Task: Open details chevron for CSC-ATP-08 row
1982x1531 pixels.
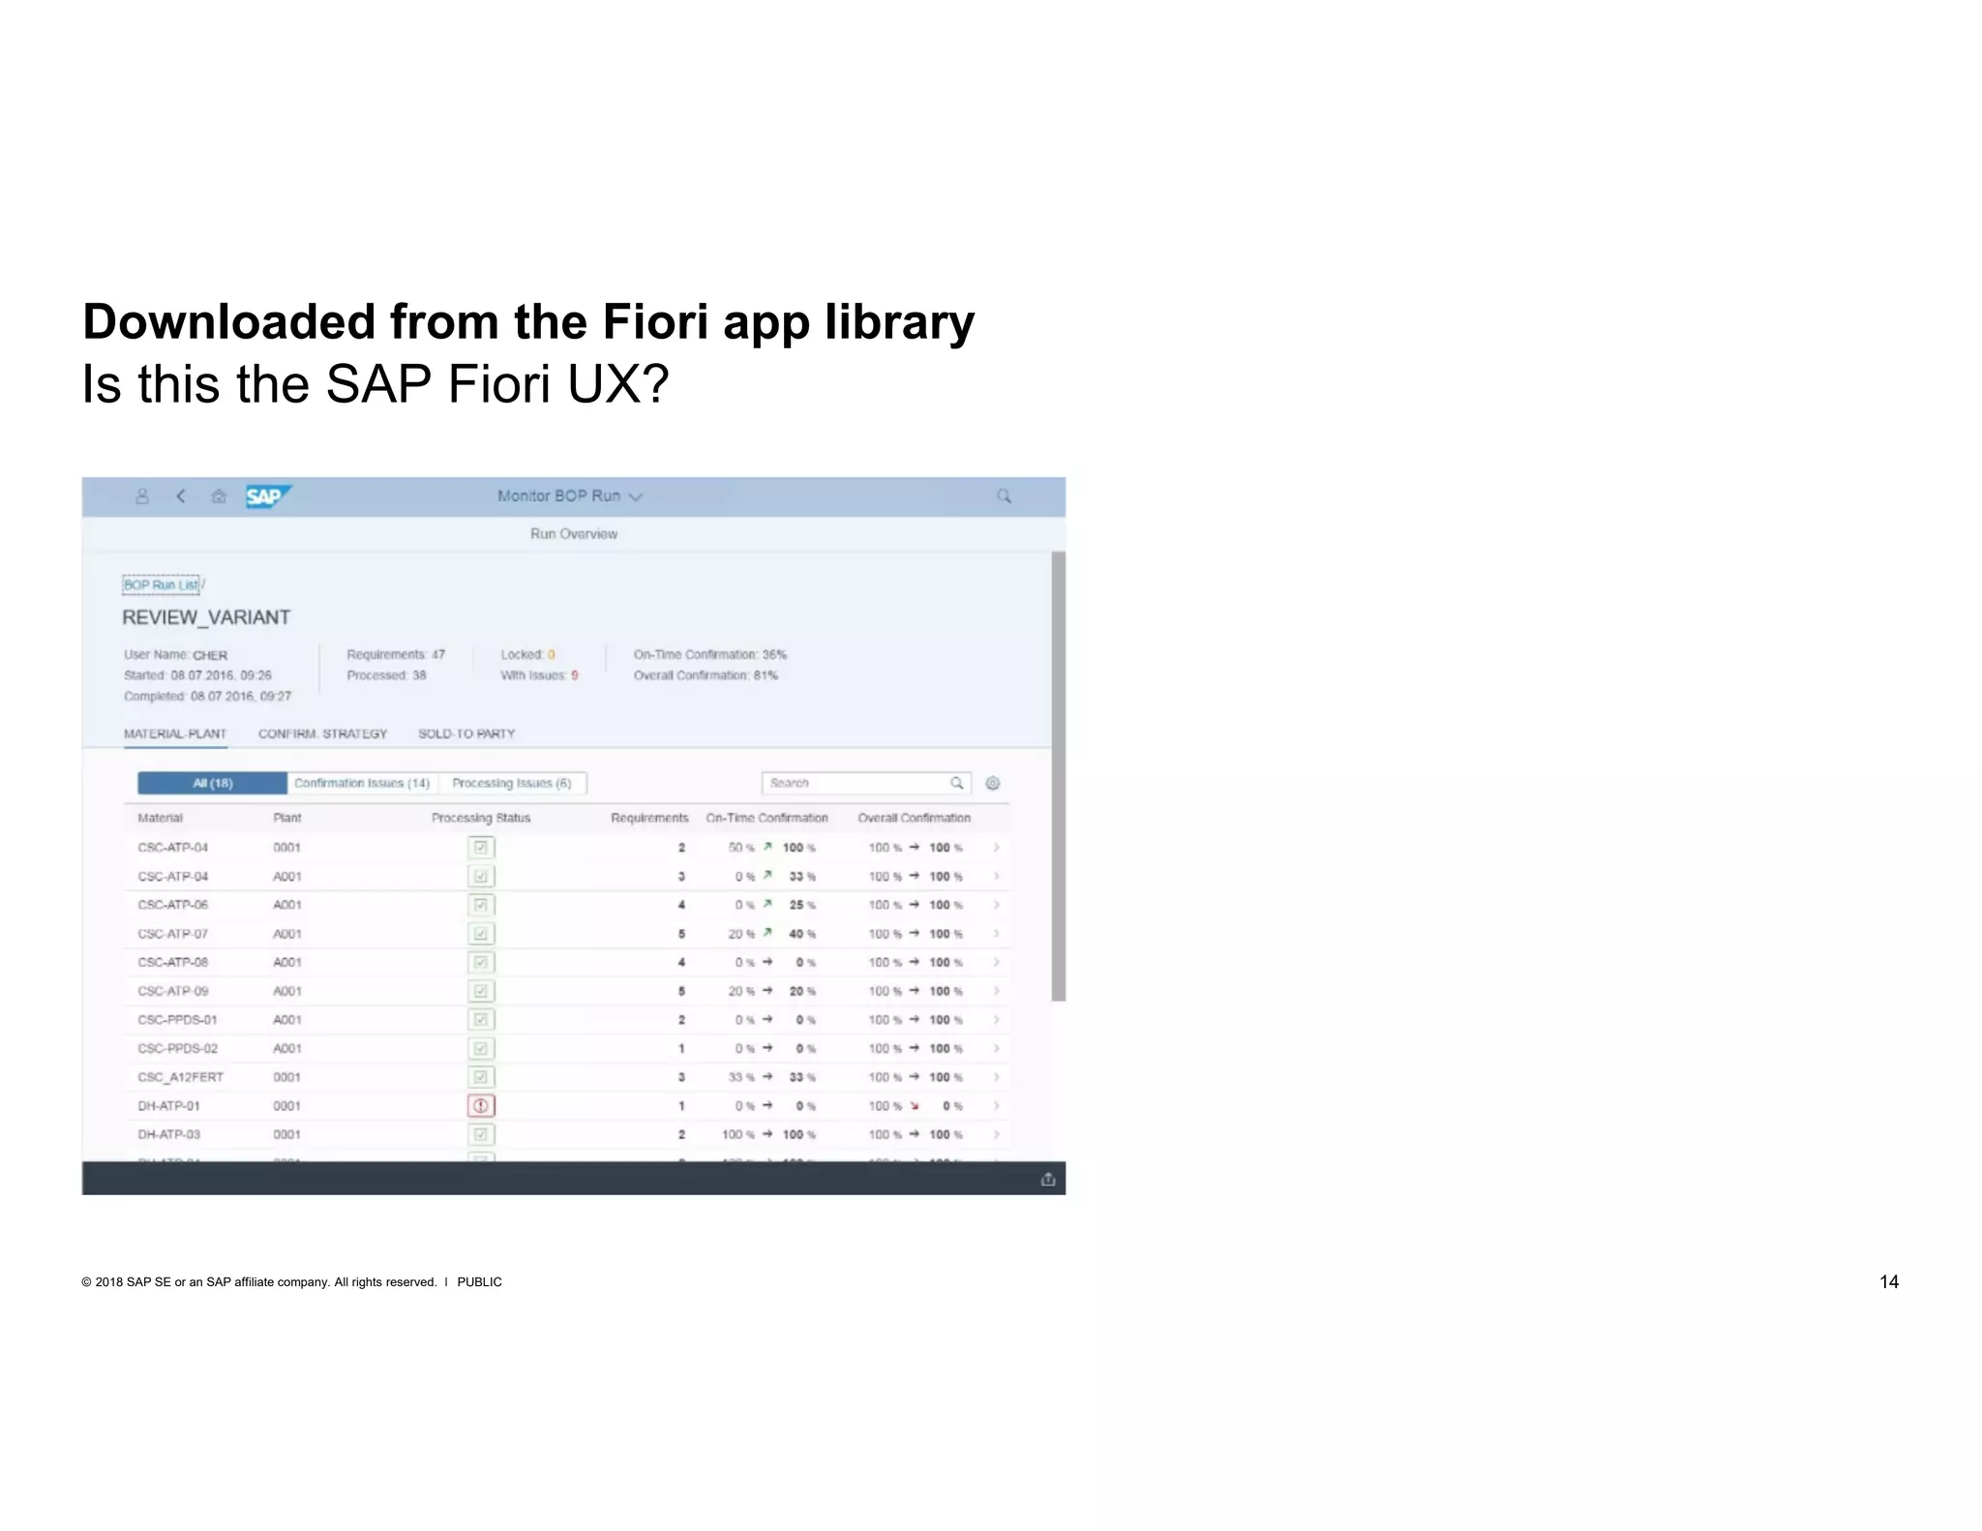Action: [x=996, y=963]
